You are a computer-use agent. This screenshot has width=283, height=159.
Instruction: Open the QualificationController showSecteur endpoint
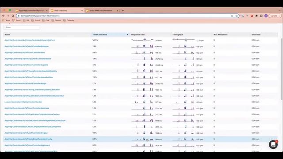click(x=32, y=114)
